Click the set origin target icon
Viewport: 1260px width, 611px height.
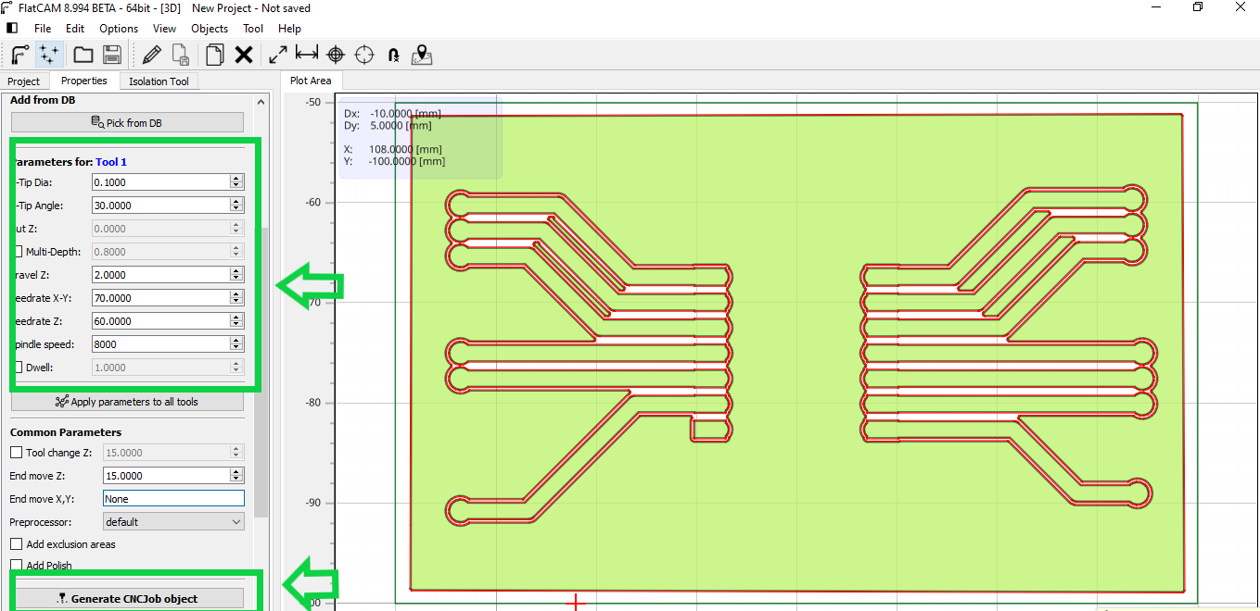(x=336, y=55)
